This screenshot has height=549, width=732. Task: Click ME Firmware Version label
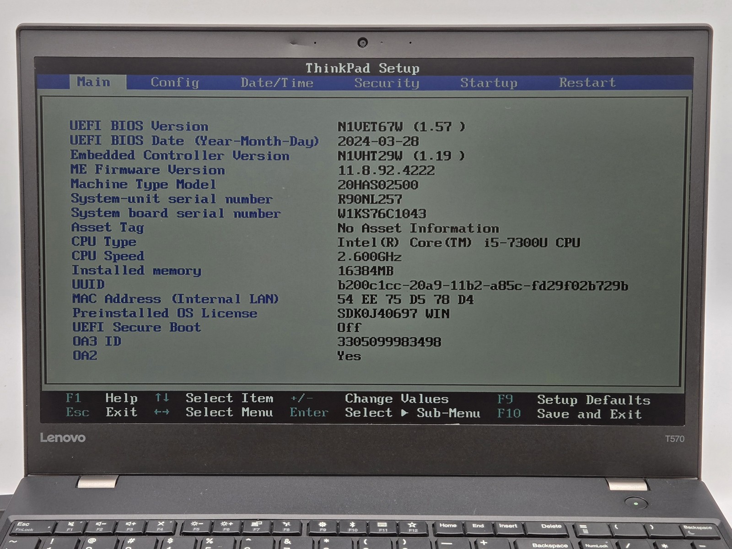(147, 170)
